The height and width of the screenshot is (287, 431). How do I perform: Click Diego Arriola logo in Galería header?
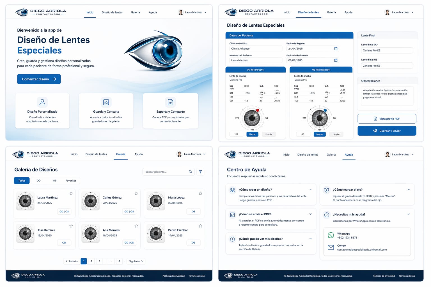[x=35, y=154]
